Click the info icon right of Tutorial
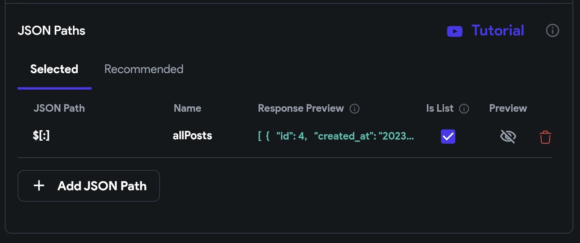 [x=552, y=31]
